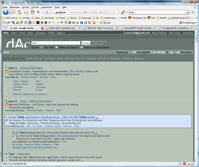Viewport: 199px width, 167px height.
Task: Reload the page with green refresh icon
Action: point(19,12)
